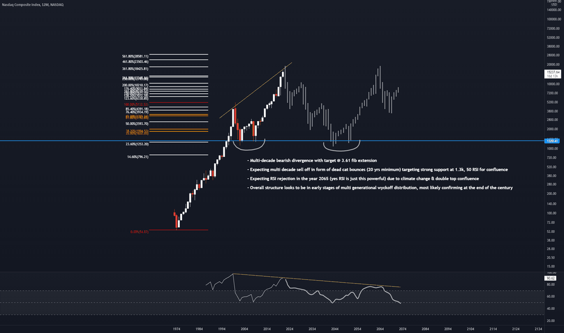Click the 140000.00 price axis label
This screenshot has width=564, height=333.
tap(554, 10)
